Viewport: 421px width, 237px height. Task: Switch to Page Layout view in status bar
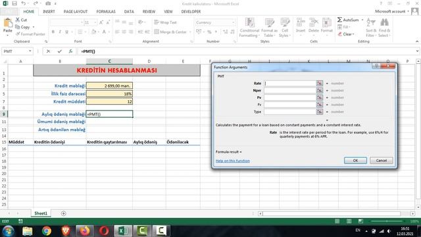click(349, 221)
